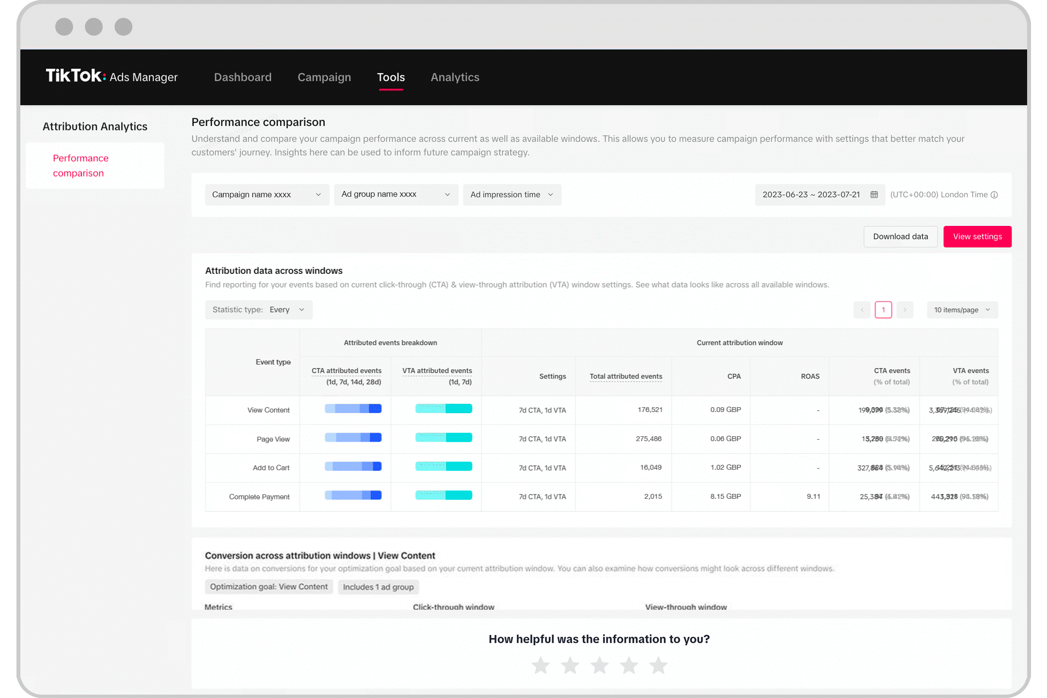1047x698 pixels.
Task: Click Includes 1 ad group tag
Action: click(379, 587)
